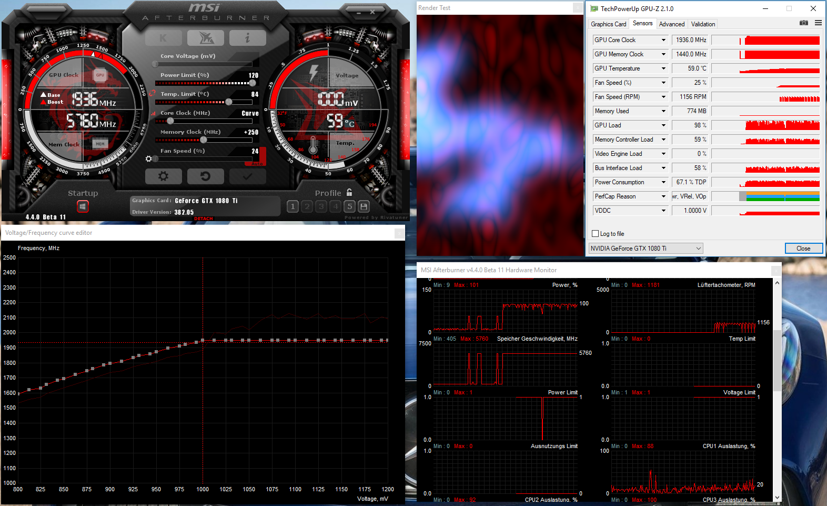Viewport: 827px width, 506px height.
Task: Launch Kombustor with the K button
Action: click(x=163, y=38)
